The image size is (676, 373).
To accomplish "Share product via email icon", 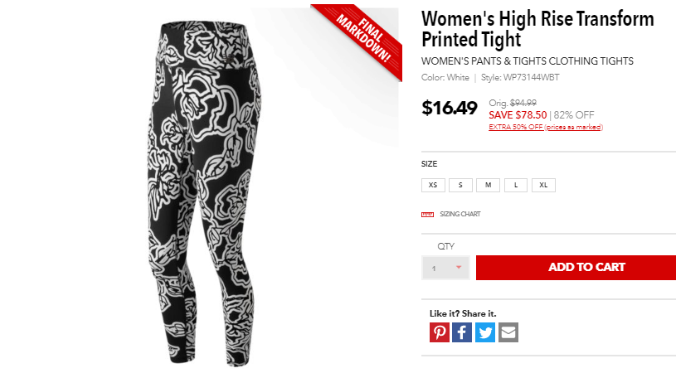I will tap(508, 332).
